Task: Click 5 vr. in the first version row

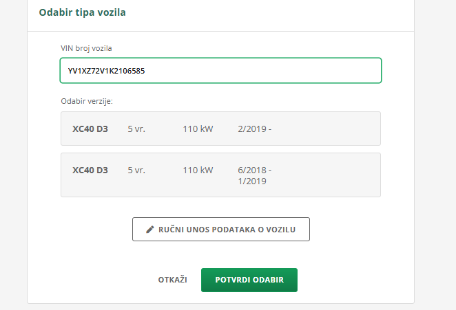Action: click(136, 129)
